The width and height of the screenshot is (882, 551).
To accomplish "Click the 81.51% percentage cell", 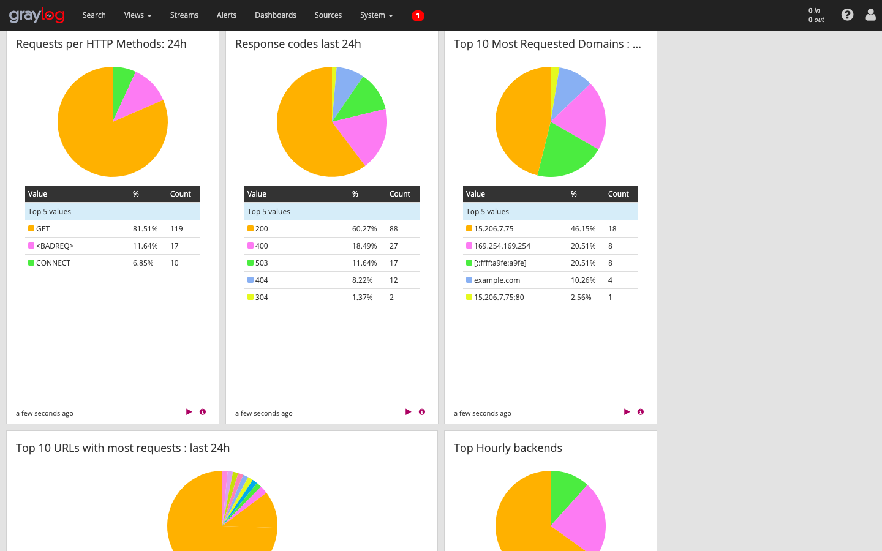I will tap(145, 228).
